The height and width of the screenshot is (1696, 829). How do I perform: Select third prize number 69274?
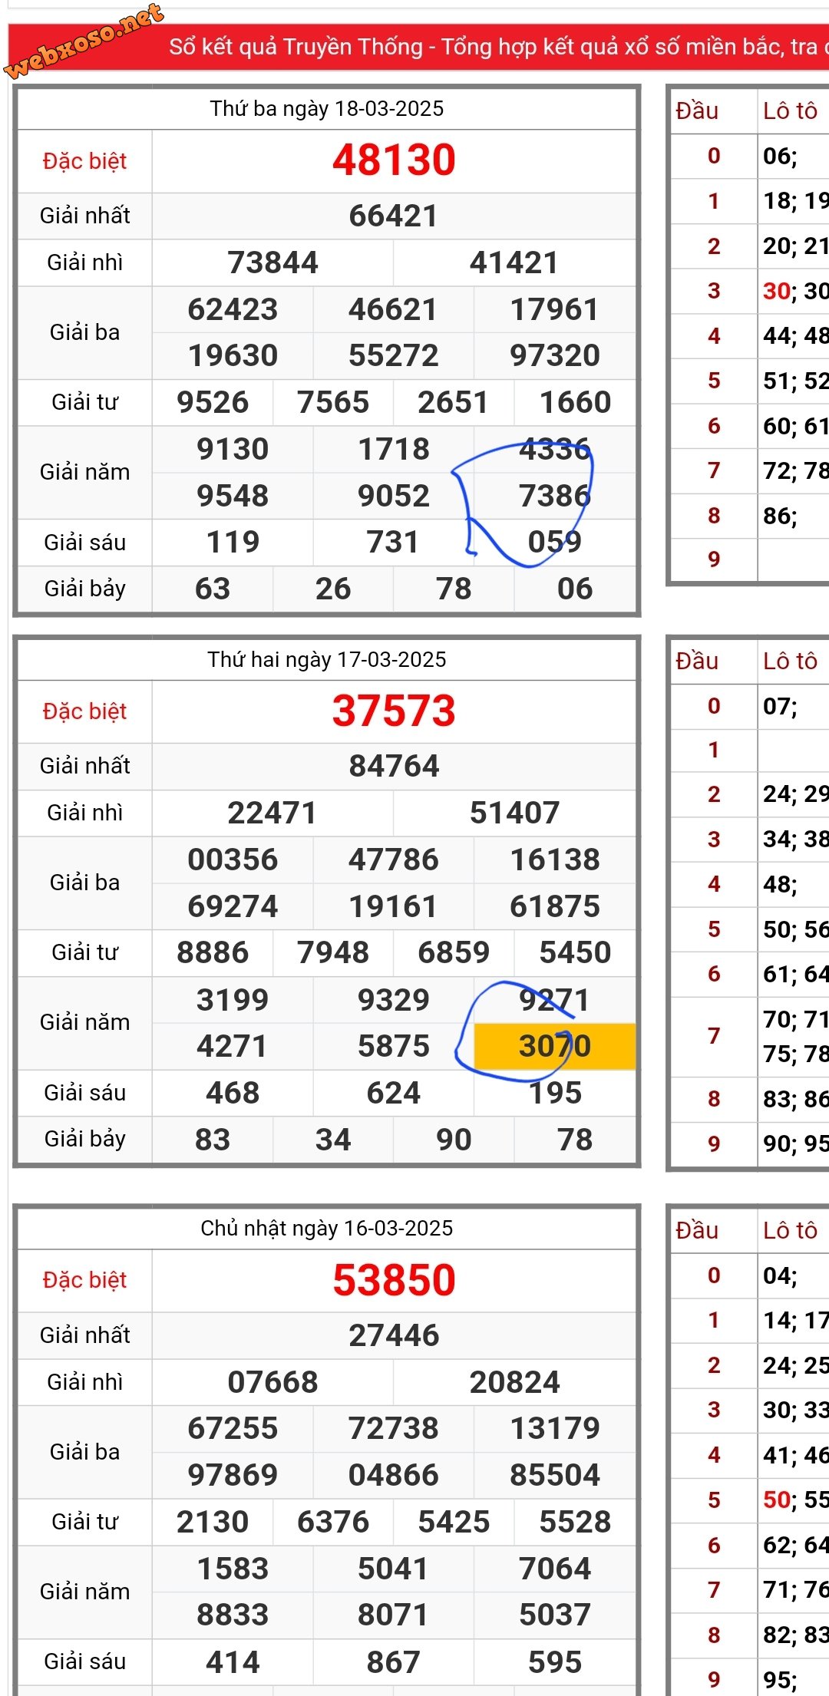pyautogui.click(x=233, y=906)
